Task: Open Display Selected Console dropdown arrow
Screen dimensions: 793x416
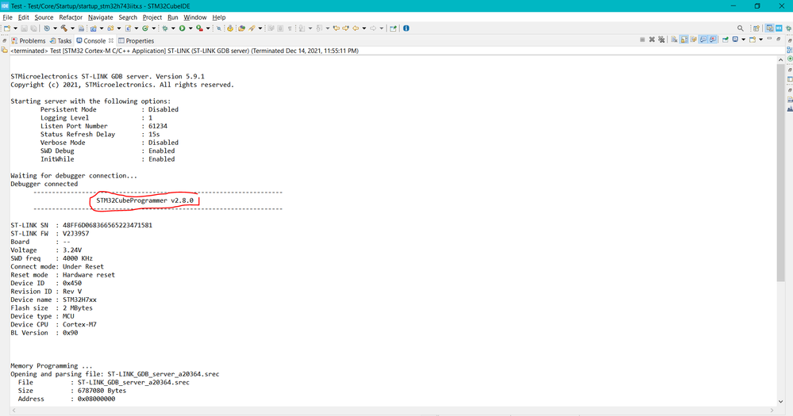Action: 744,40
